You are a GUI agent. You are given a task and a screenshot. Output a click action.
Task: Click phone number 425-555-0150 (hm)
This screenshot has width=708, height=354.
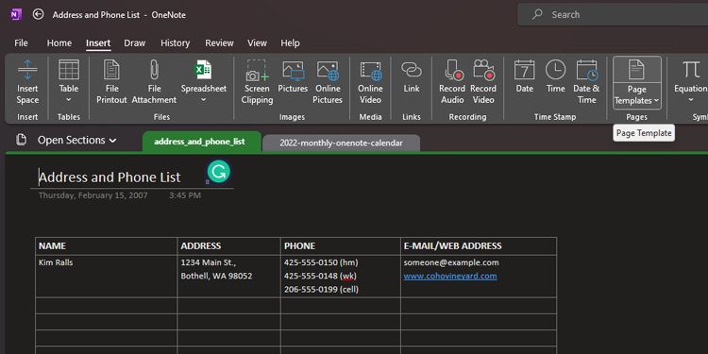(321, 262)
